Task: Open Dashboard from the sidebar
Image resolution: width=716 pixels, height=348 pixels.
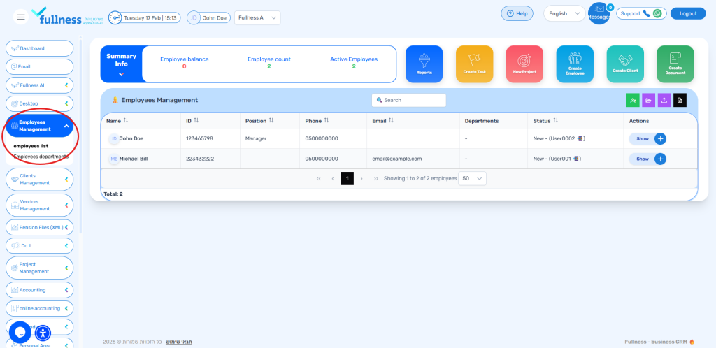Action: (39, 48)
